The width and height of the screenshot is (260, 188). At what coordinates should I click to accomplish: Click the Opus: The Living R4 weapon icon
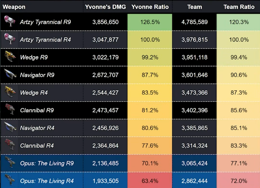pyautogui.click(x=10, y=180)
